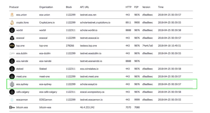Image resolution: width=210 pixels, height=113 pixels.
Task: Click the staked producer logo
Action: tap(12, 69)
